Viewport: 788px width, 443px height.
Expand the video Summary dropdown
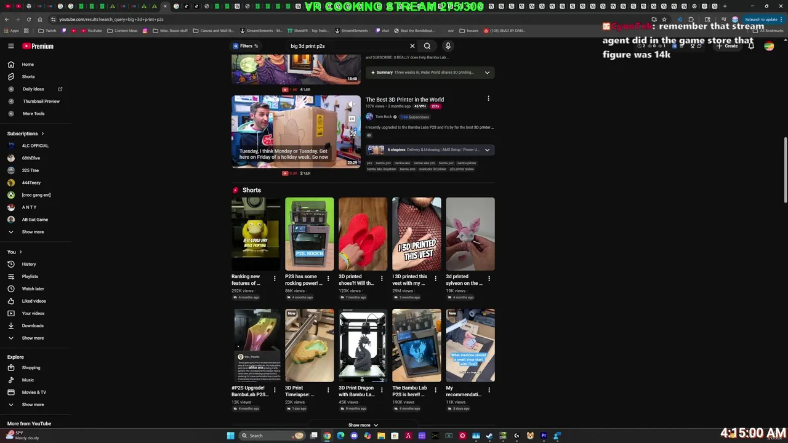click(x=429, y=73)
